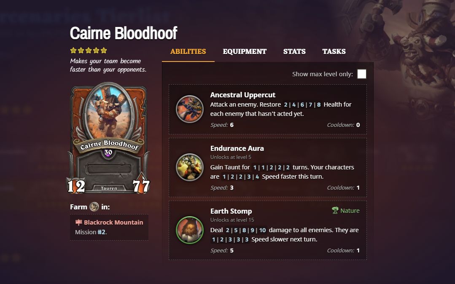Click the Cairne Bloodhoof page heading
This screenshot has height=284, width=455.
[x=123, y=33]
